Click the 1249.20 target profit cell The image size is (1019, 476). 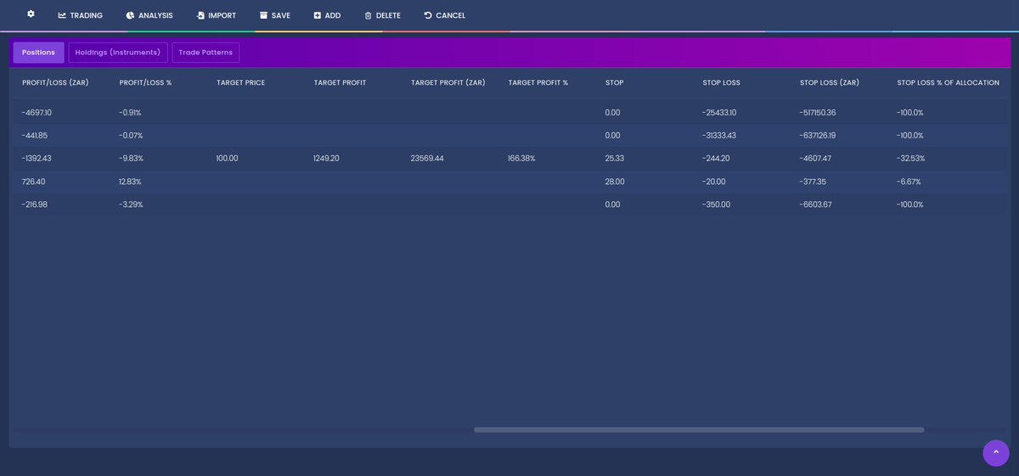pos(326,159)
